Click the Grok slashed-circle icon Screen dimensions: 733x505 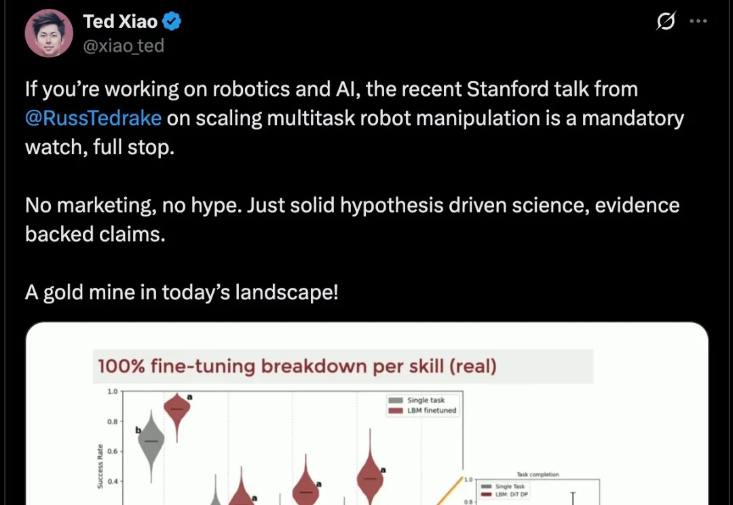click(x=666, y=21)
